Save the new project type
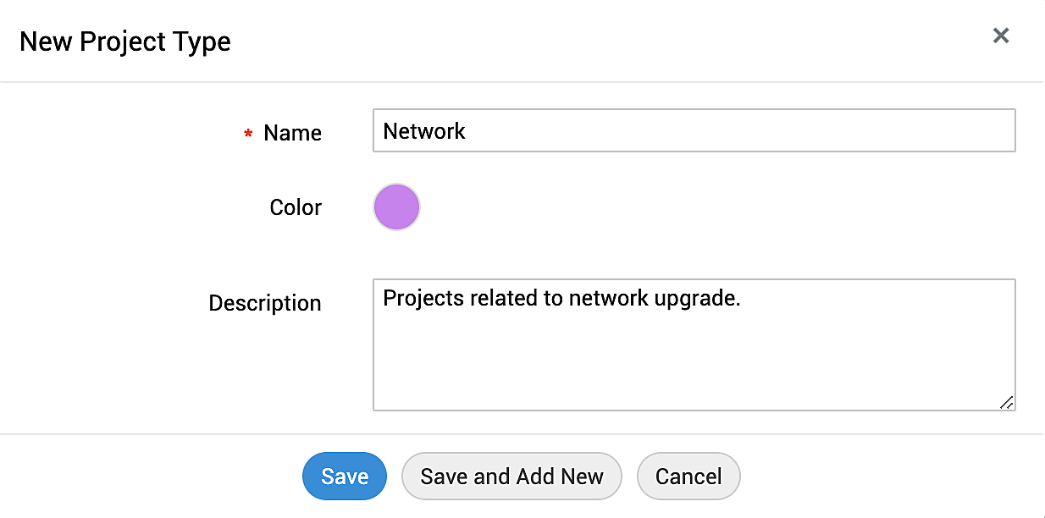1045x518 pixels. [x=345, y=477]
